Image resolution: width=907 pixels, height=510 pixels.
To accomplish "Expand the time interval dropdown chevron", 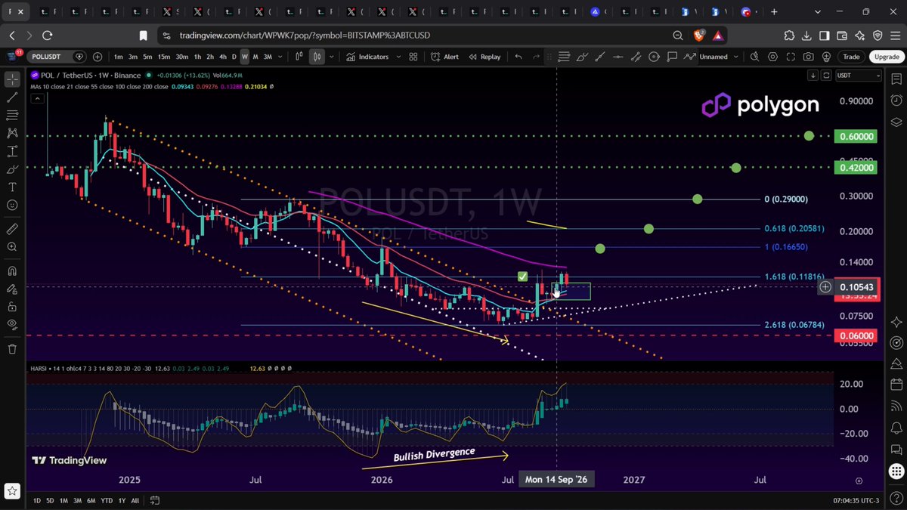I will 280,57.
